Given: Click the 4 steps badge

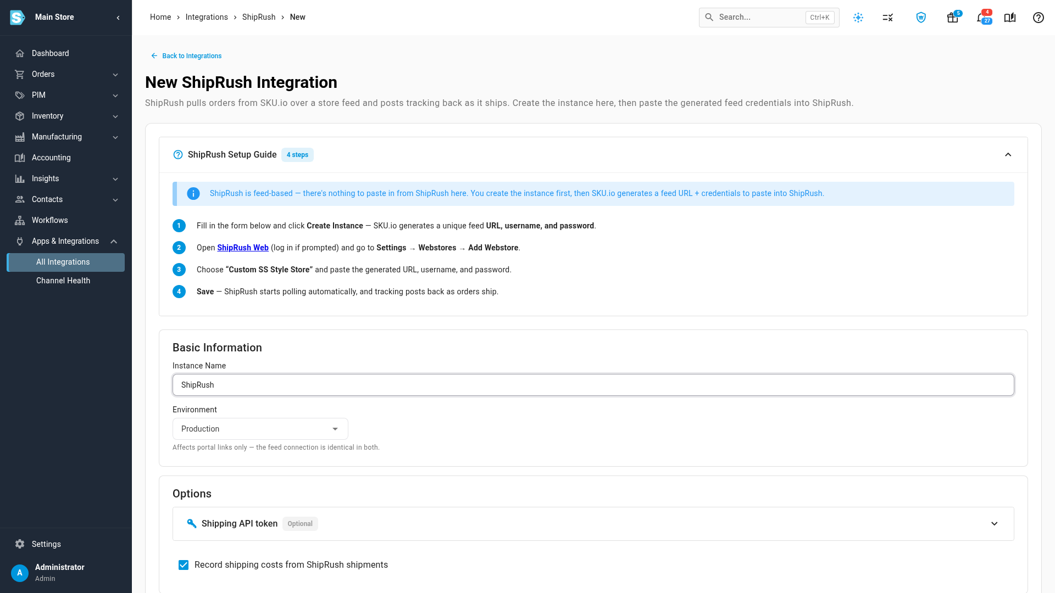Looking at the screenshot, I should (x=297, y=155).
